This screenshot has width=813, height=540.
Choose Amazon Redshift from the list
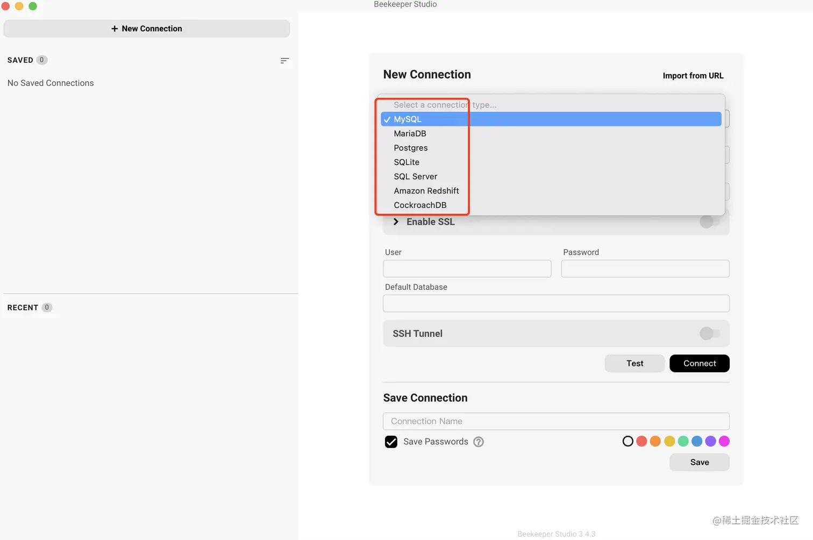click(551, 191)
